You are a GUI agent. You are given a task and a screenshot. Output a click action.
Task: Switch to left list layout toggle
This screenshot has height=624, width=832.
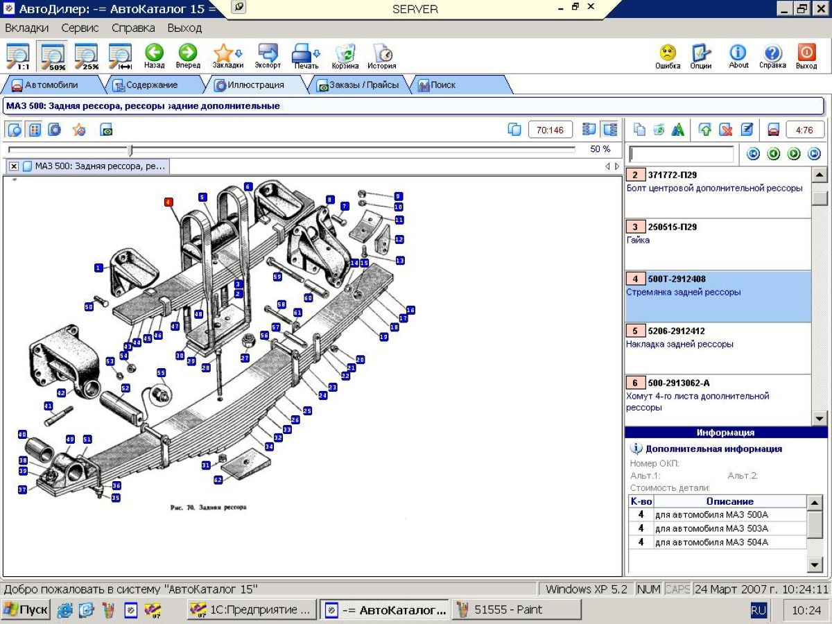589,130
